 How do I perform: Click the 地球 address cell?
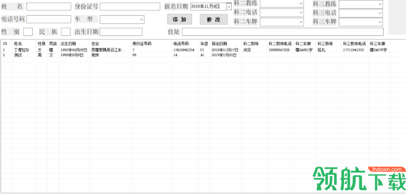pyautogui.click(x=95, y=55)
